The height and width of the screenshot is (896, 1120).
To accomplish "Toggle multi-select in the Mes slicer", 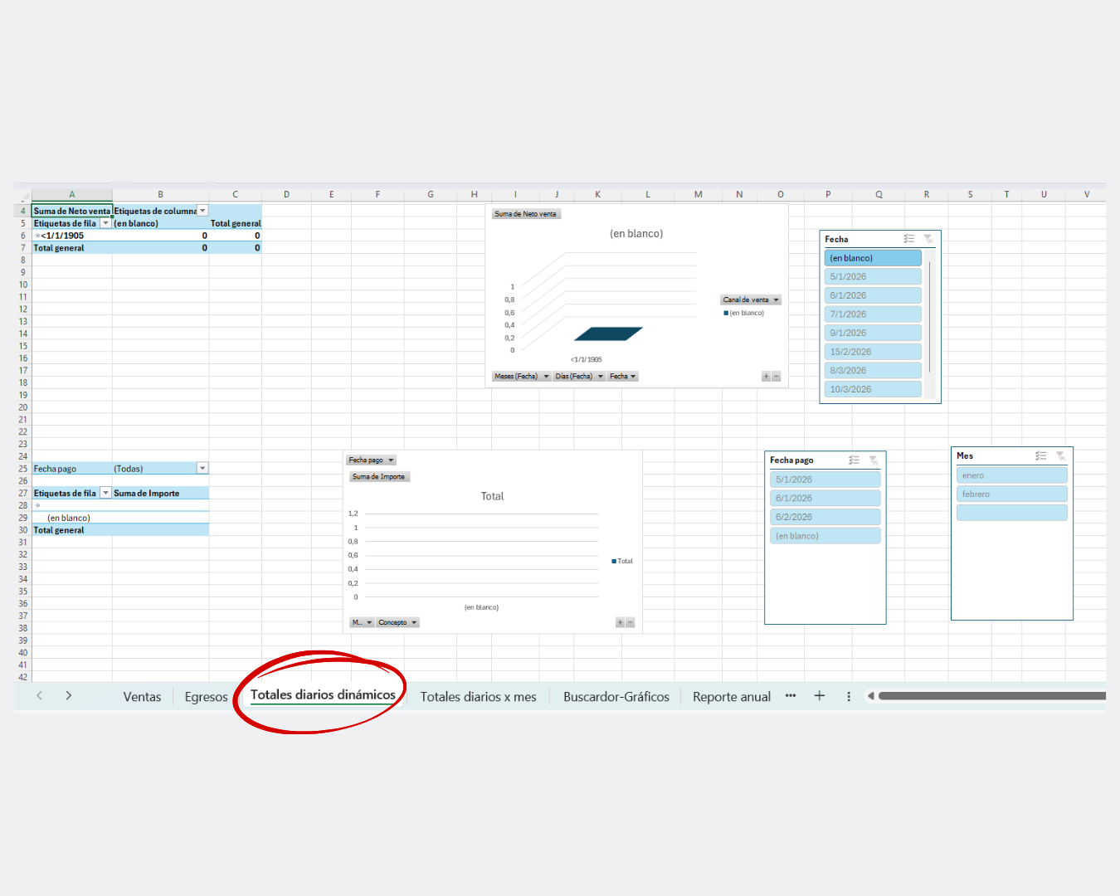I will (x=1041, y=455).
